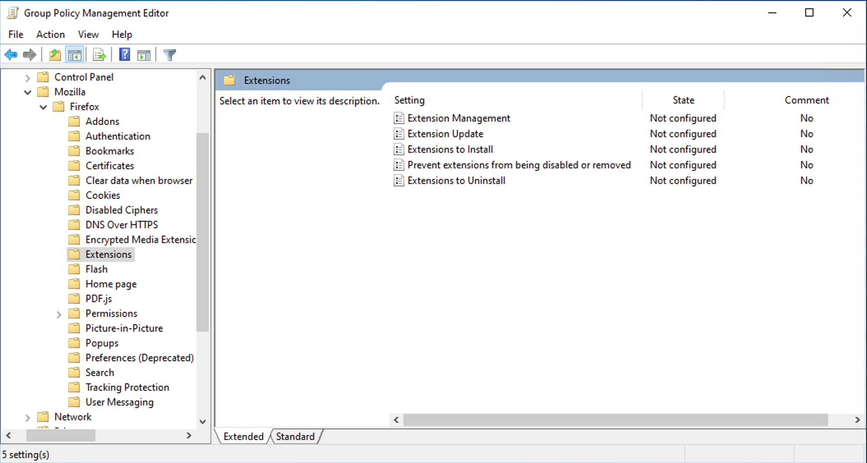The image size is (867, 463).
Task: Click the tree pane vertical scrollbar thumb
Action: point(202,232)
